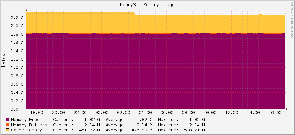Viewport: 295px width, 135px height.
Task: Click the purple Memory Free legend swatch
Action: click(7, 120)
